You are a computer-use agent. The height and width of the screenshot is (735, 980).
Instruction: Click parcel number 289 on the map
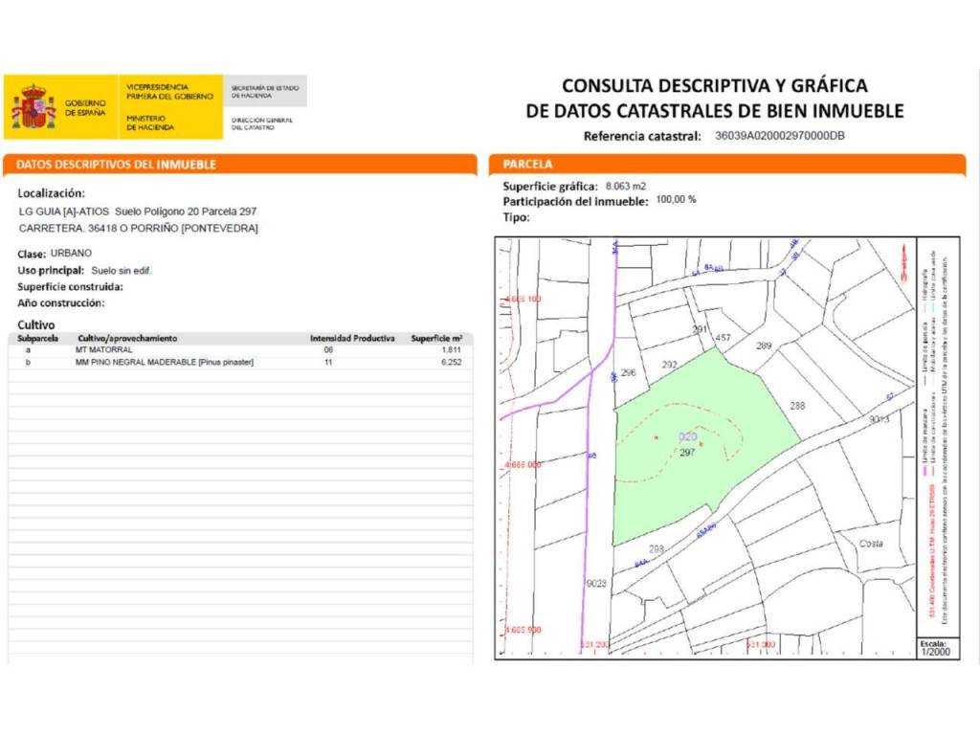(764, 345)
